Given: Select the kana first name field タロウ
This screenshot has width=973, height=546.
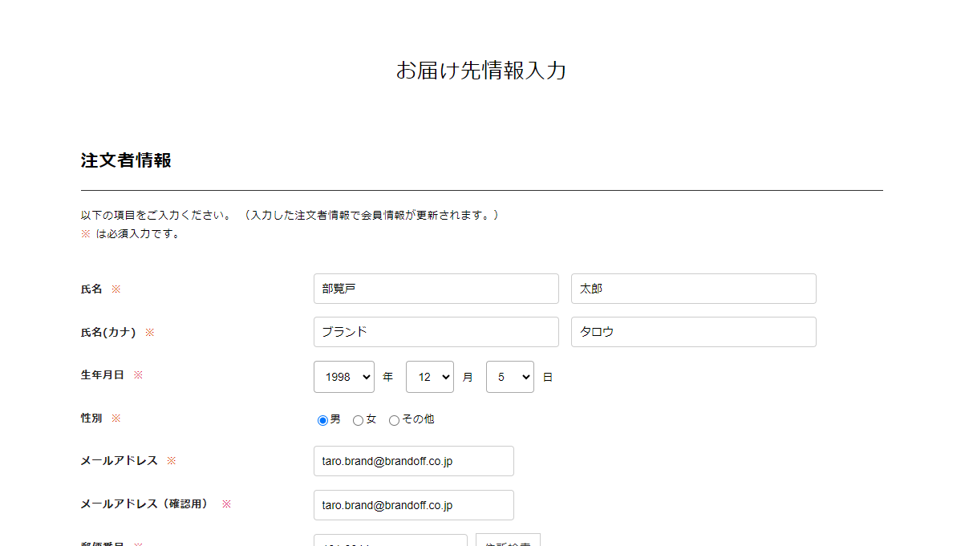Looking at the screenshot, I should point(693,332).
